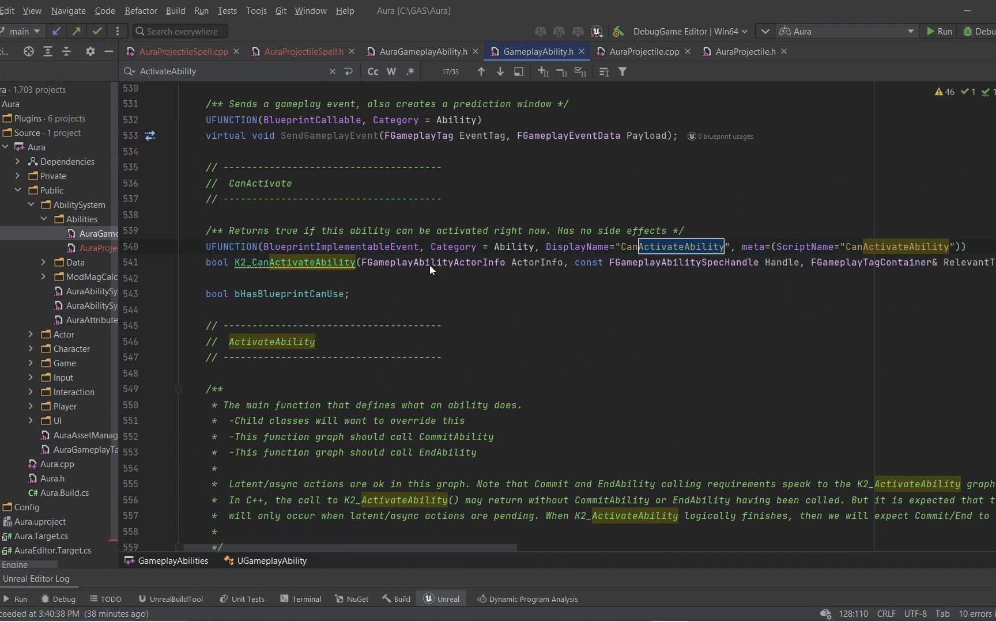Screen dimensions: 996x622
Task: Toggle whole Words search option
Action: (x=391, y=71)
